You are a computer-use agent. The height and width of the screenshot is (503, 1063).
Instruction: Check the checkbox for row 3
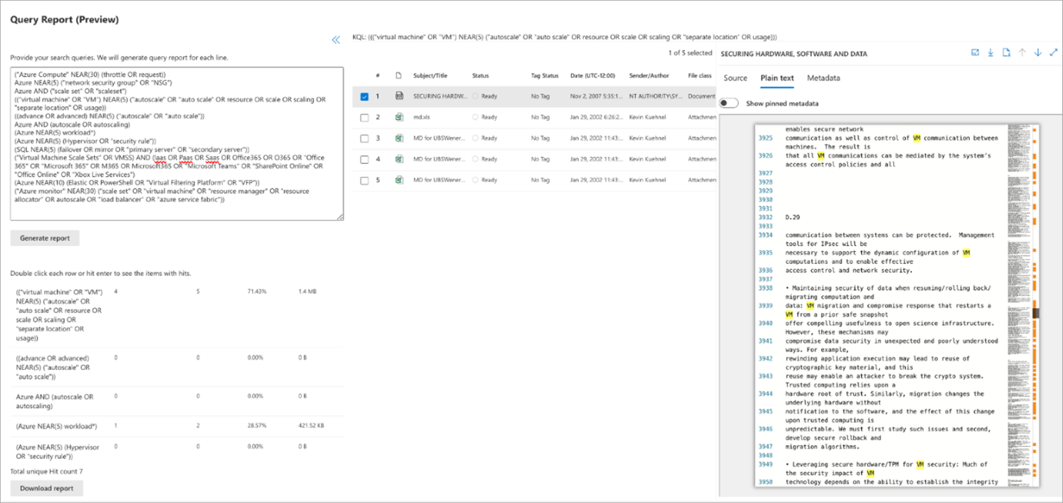364,138
